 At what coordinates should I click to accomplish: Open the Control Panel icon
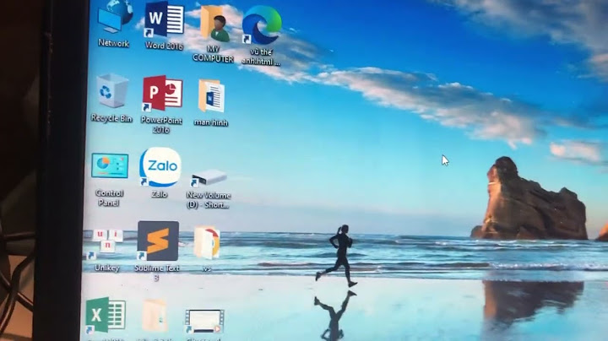(x=110, y=165)
